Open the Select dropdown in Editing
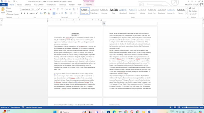Viewport: 204px width, 113px height. click(193, 14)
